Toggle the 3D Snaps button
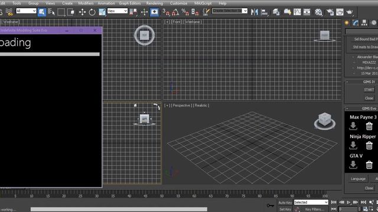This screenshot has width=378, height=212. coord(166,12)
